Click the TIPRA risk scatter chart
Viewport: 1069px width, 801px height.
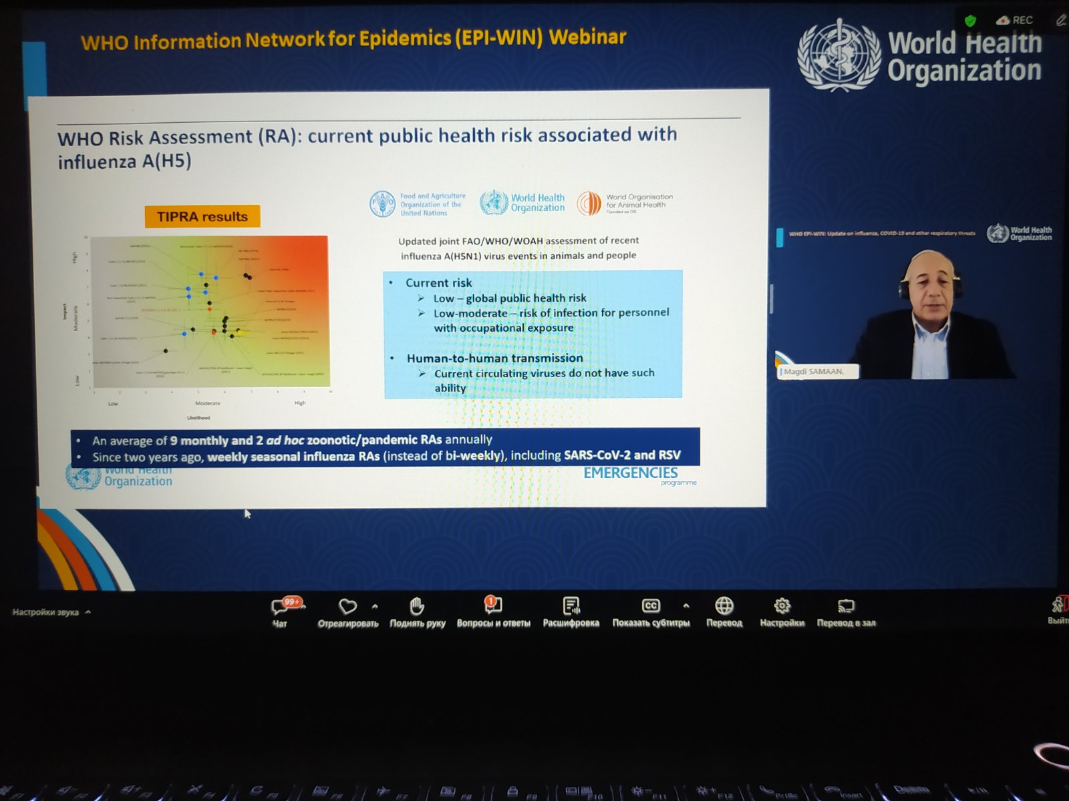(x=210, y=311)
